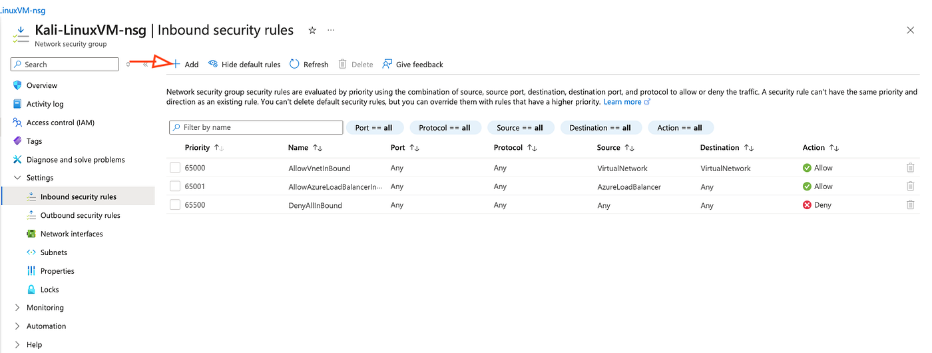Check the box for rule 65001

(174, 186)
